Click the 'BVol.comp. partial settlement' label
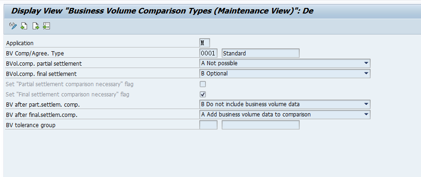421x177 pixels. click(44, 64)
